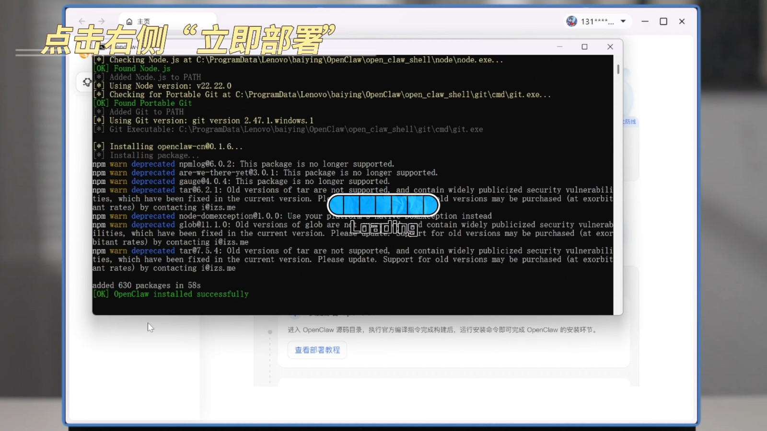Open the 131**** account menu
Screen dimensions: 767x431
(x=597, y=22)
